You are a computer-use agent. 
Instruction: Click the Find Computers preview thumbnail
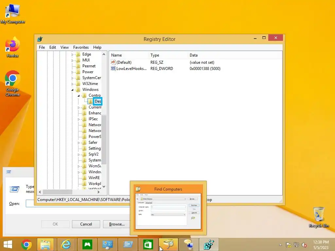(168, 211)
